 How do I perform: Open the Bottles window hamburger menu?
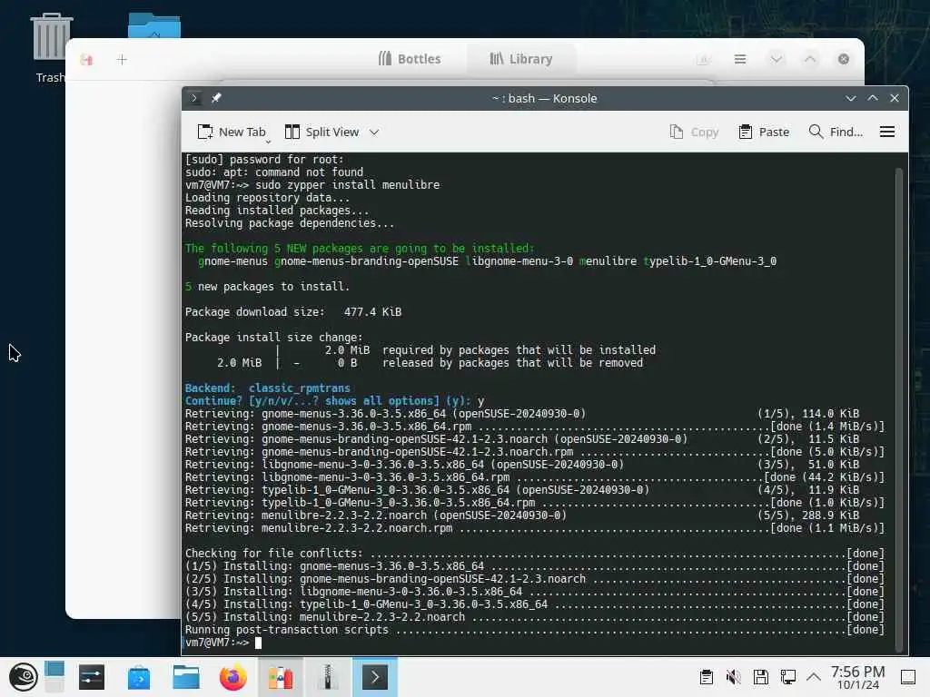point(740,59)
